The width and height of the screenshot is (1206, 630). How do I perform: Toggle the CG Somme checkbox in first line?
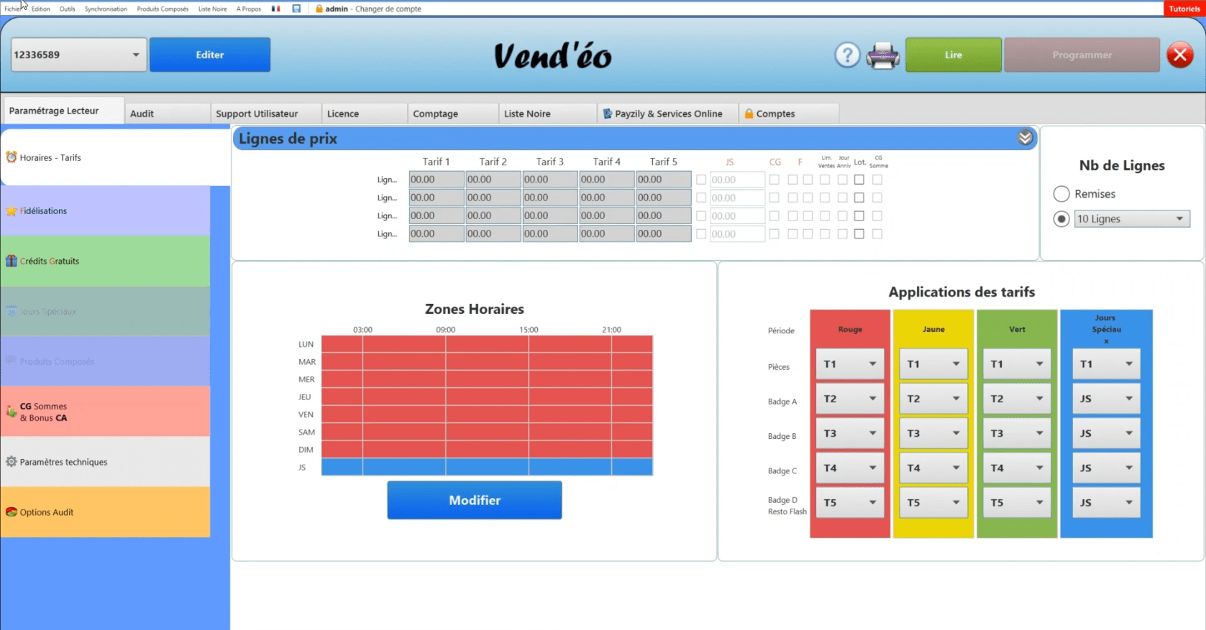(x=877, y=180)
